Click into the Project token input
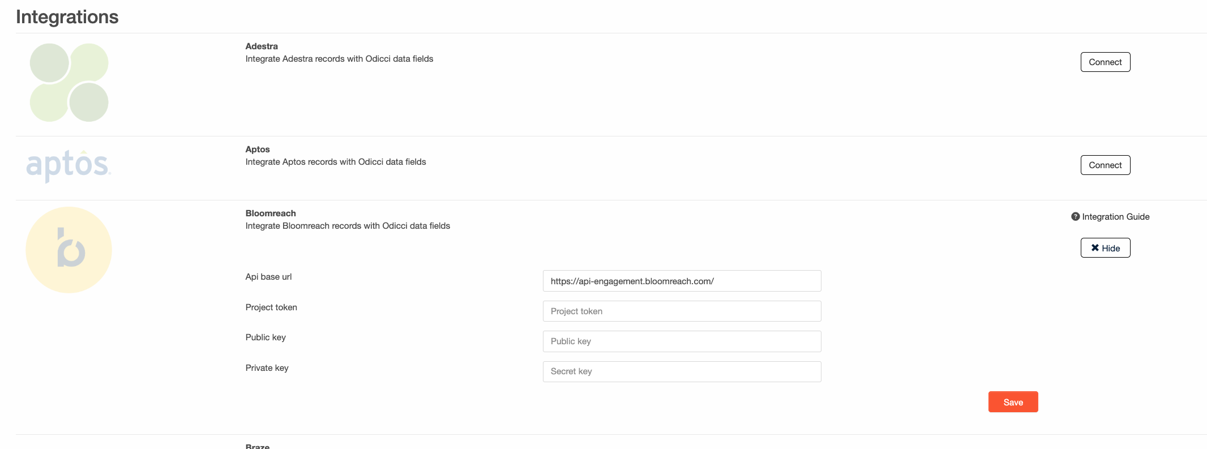This screenshot has height=449, width=1207. (x=681, y=311)
